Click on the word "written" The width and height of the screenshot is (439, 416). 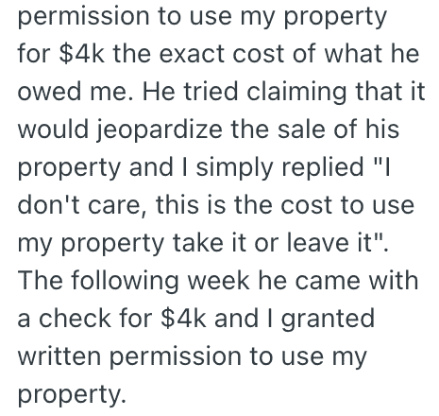(x=59, y=356)
